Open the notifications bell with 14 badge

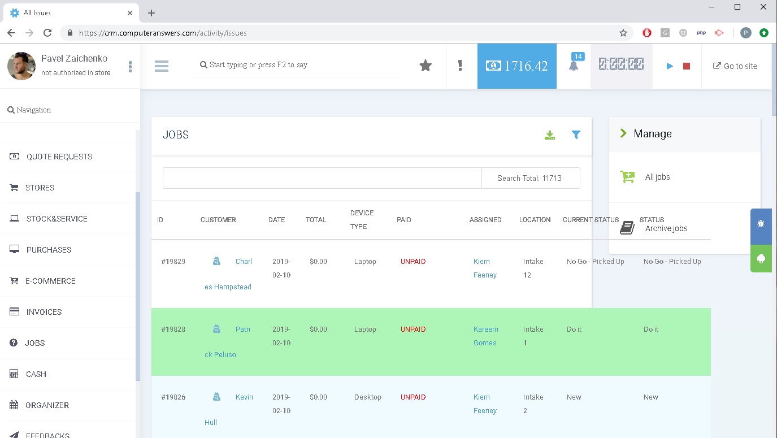coord(574,66)
